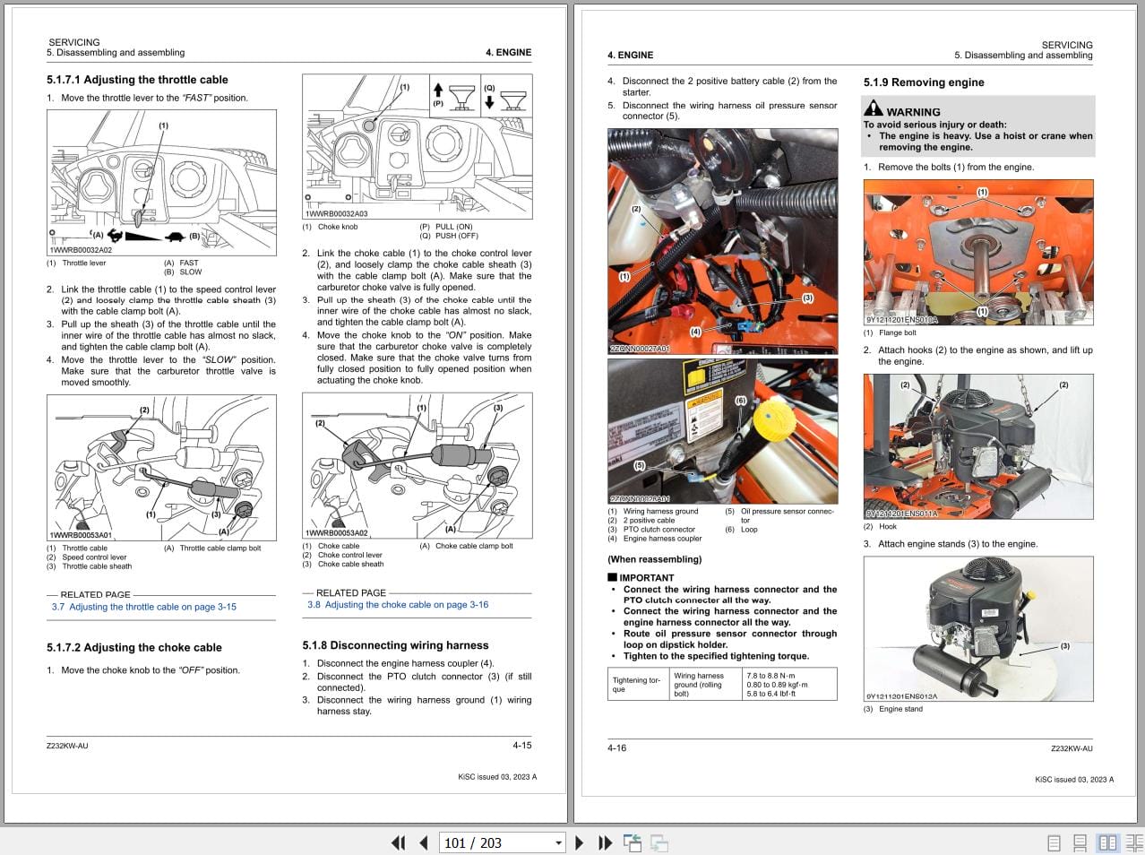Go to the first page
Viewport: 1145px width, 855px height.
pyautogui.click(x=399, y=842)
